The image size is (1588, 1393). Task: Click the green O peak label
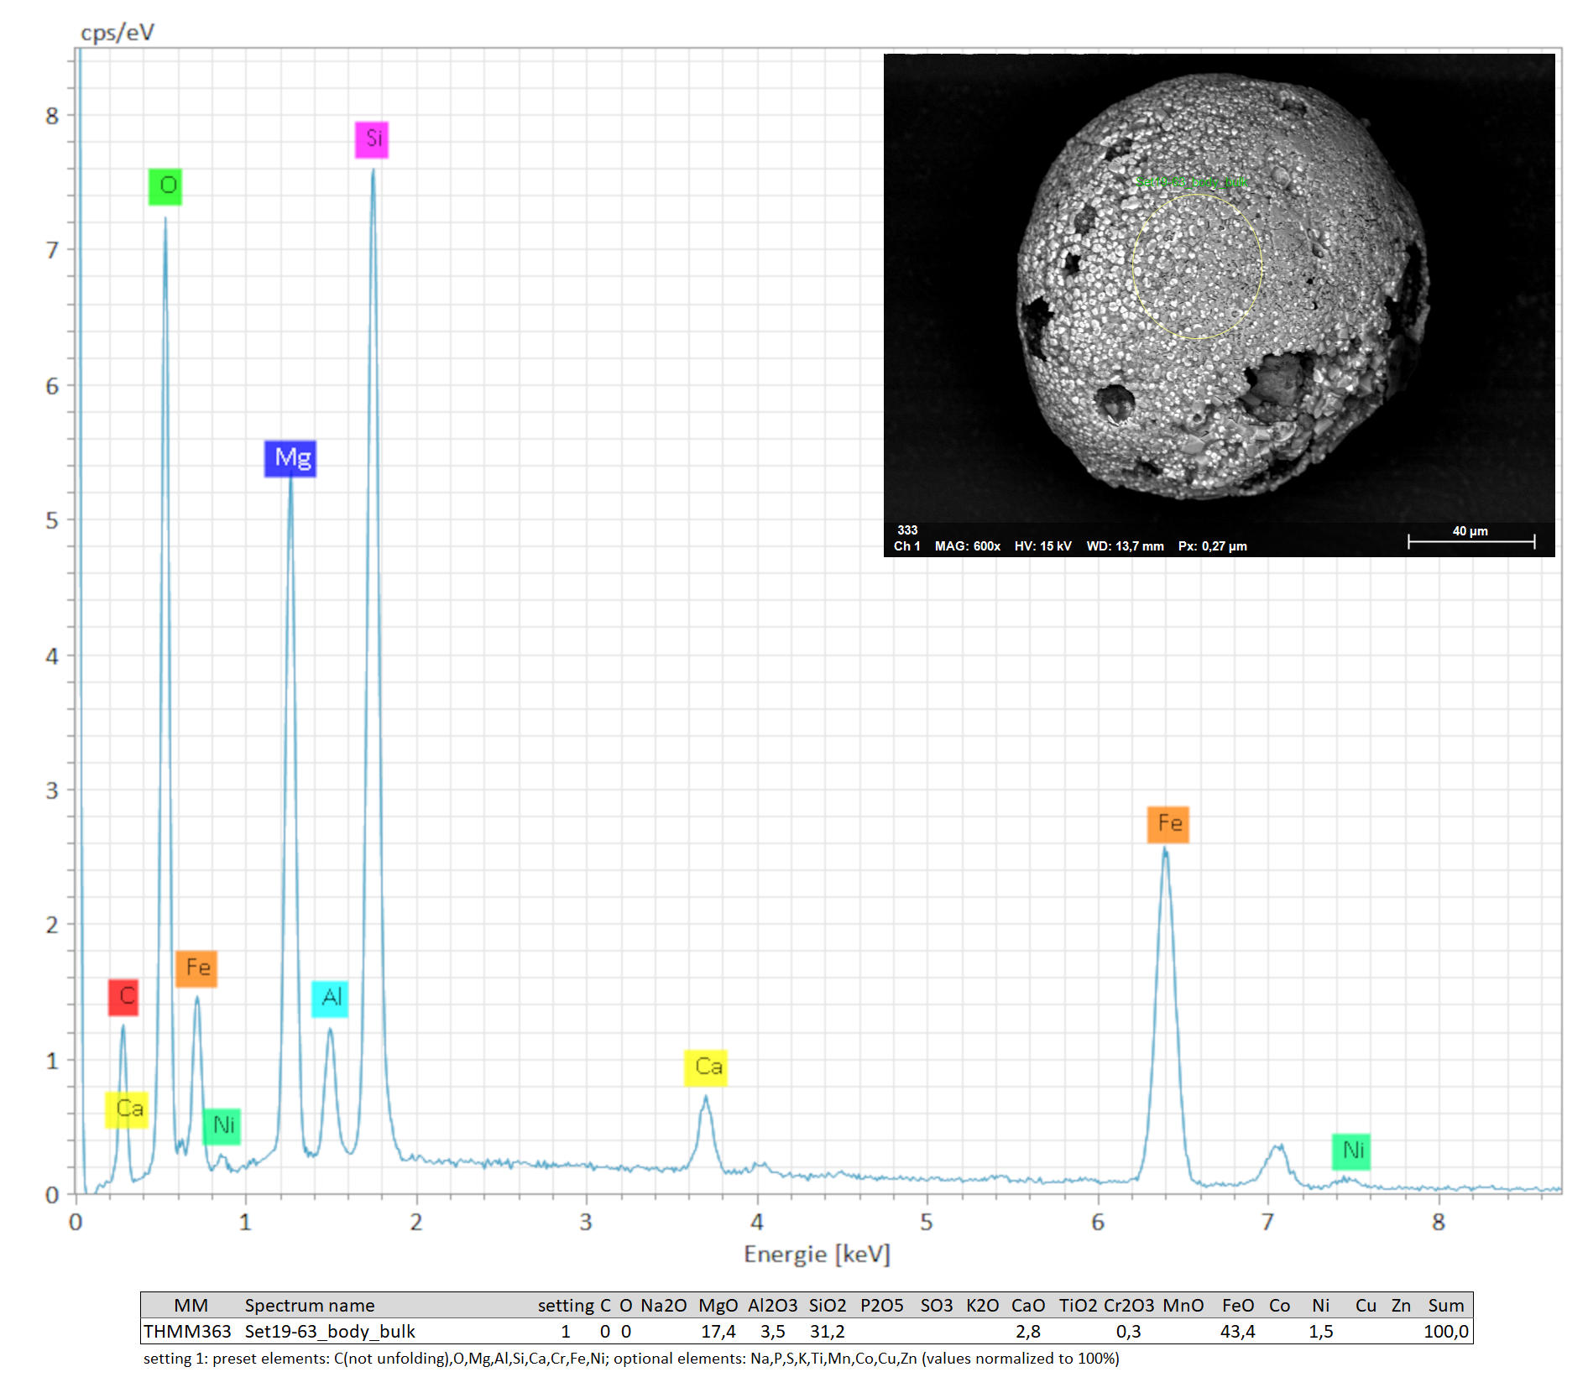(x=165, y=186)
